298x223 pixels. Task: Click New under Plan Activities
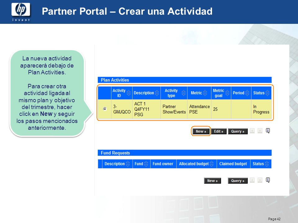201,131
